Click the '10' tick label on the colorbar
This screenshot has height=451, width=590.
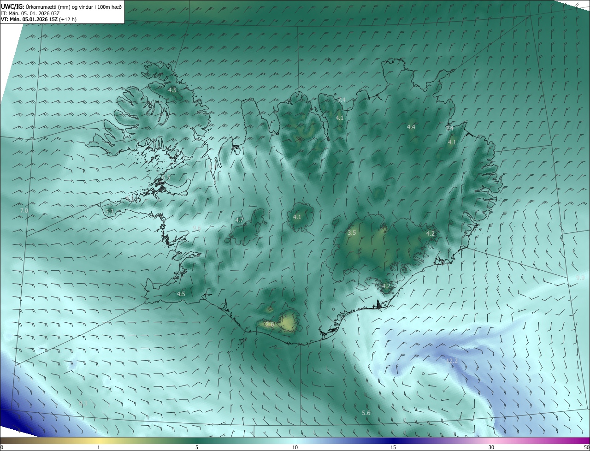[x=295, y=447]
